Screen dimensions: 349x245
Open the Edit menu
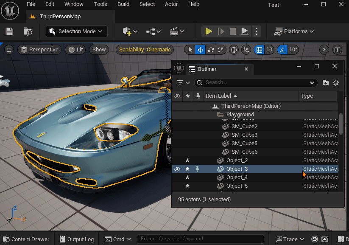pyautogui.click(x=50, y=4)
